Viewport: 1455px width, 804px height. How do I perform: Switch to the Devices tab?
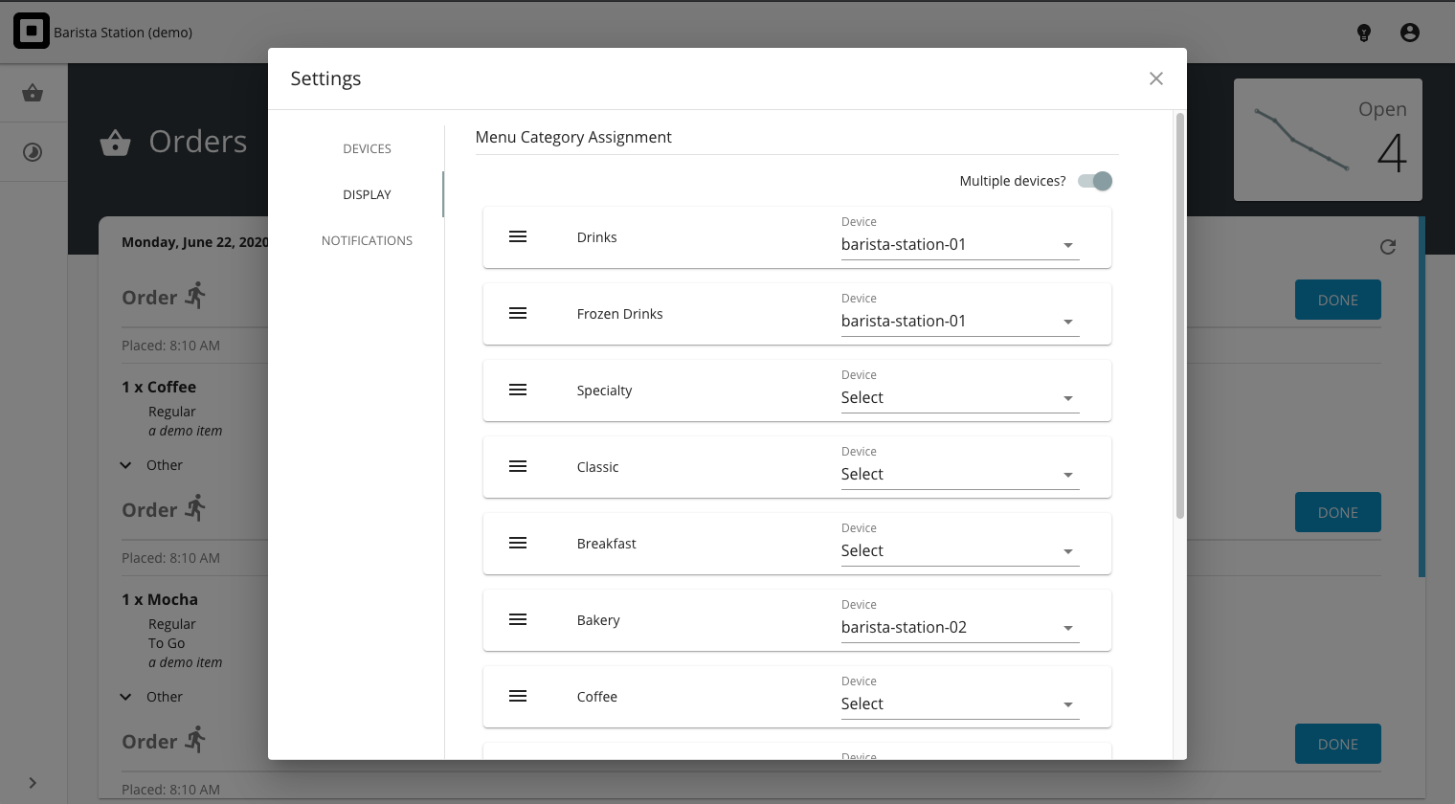pos(367,148)
